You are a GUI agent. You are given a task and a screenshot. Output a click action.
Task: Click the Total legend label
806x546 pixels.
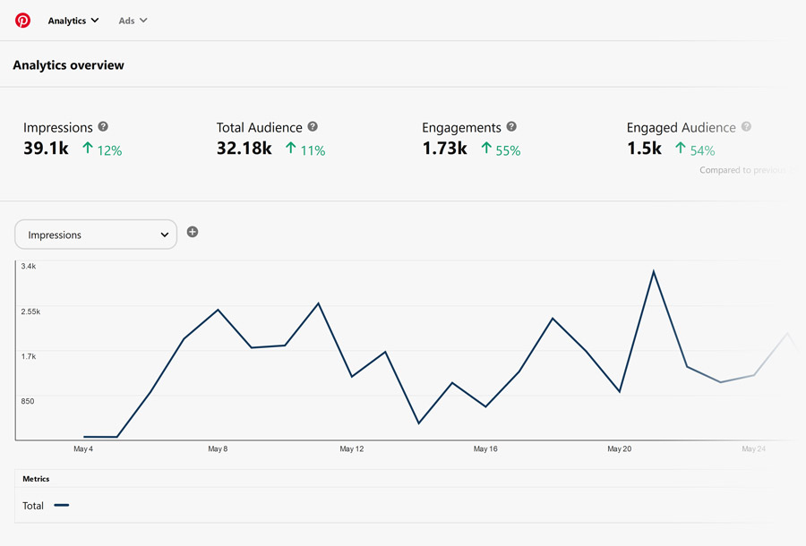tap(33, 506)
